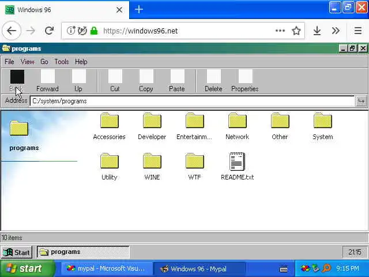369x277 pixels.
Task: Open the Windows 96 Start menu
Action: tap(17, 252)
